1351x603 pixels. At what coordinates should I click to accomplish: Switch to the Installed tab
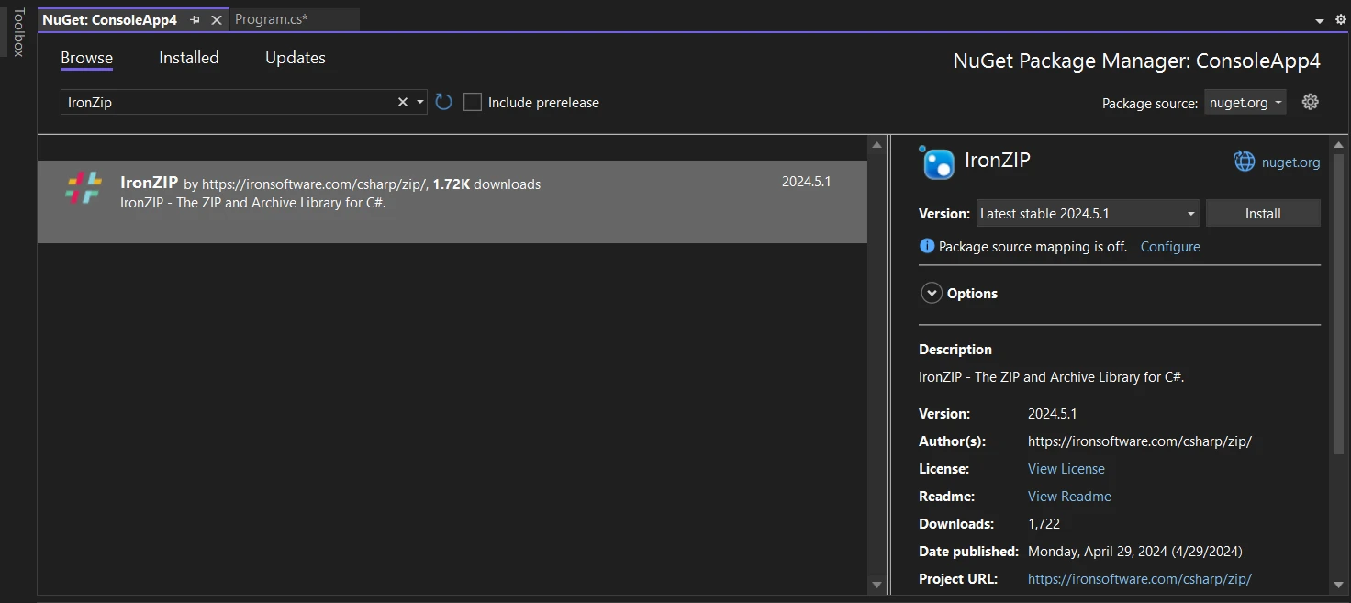point(189,58)
